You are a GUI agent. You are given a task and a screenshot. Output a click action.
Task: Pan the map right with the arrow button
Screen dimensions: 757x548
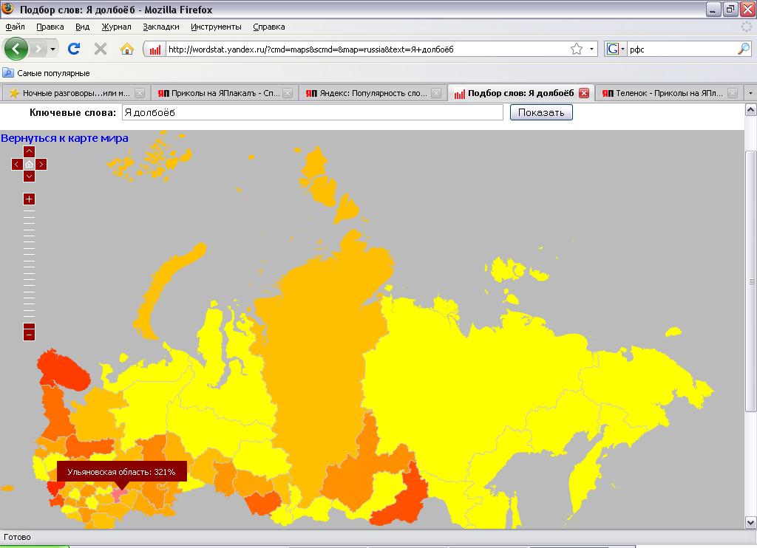point(41,165)
